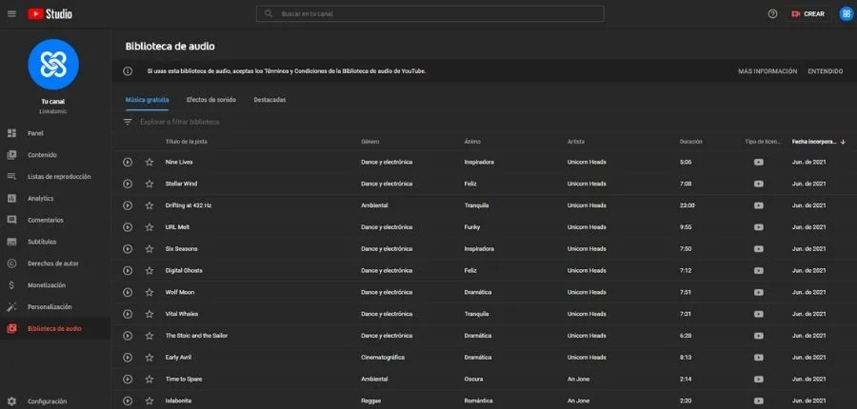Dismiss the notice with ENTENDIDO
The width and height of the screenshot is (857, 409).
[x=825, y=71]
